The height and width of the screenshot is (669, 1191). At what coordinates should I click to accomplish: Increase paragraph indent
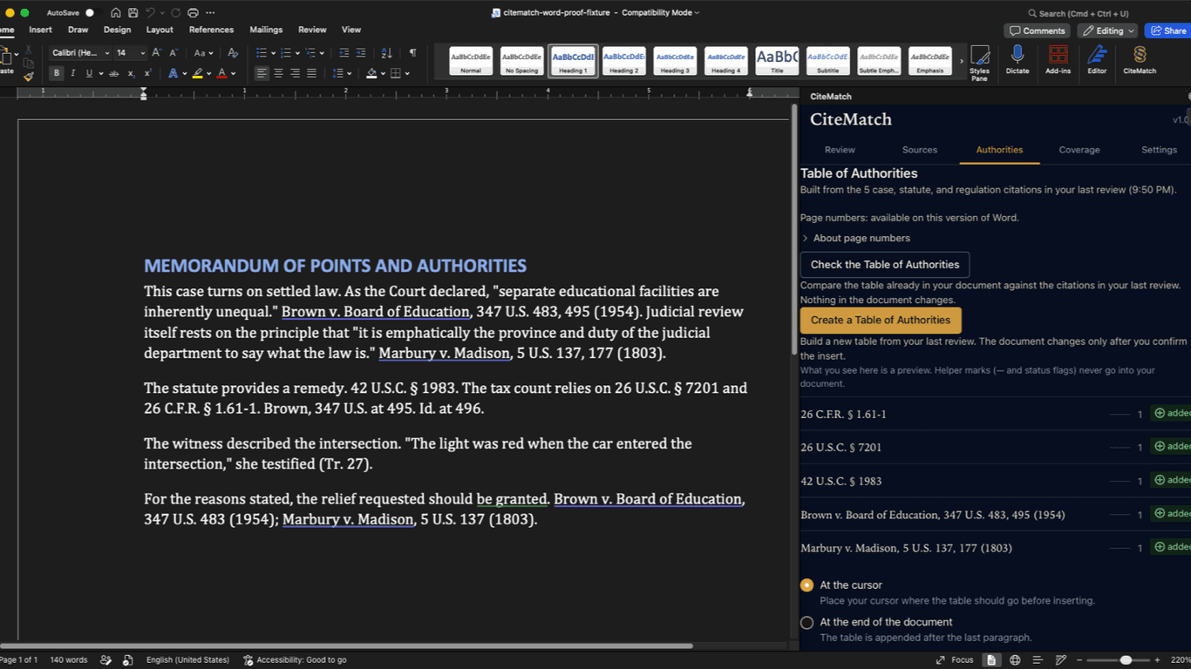[361, 53]
